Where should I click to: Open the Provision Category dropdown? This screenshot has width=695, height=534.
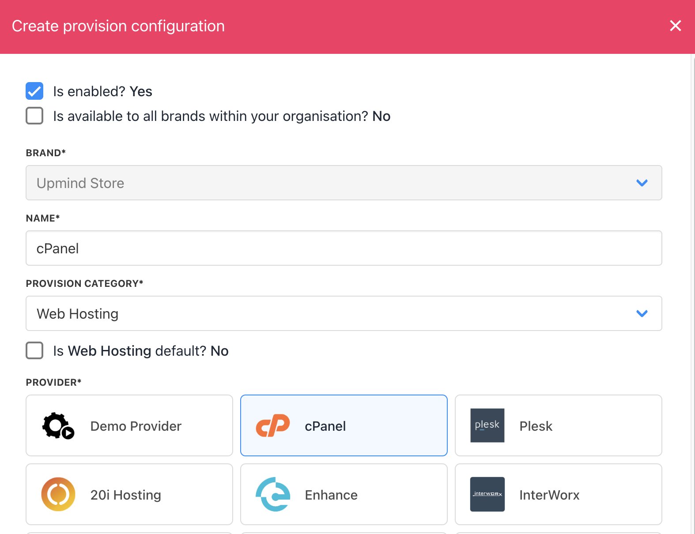(x=344, y=313)
